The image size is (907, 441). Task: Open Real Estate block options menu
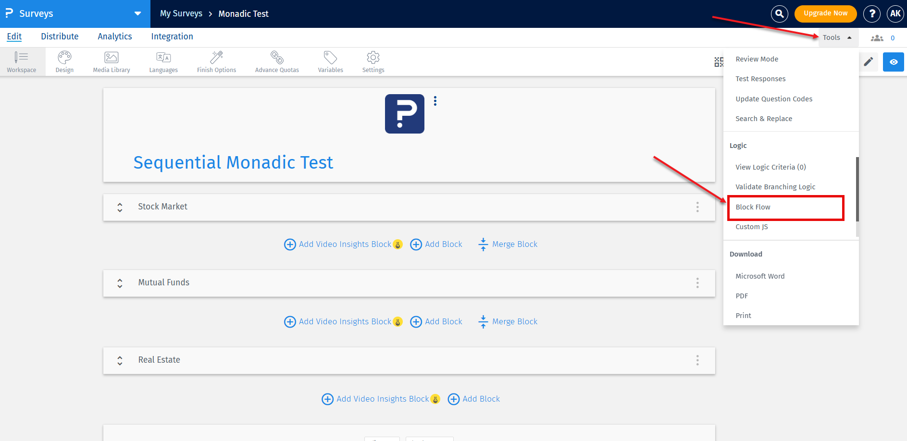(x=697, y=360)
